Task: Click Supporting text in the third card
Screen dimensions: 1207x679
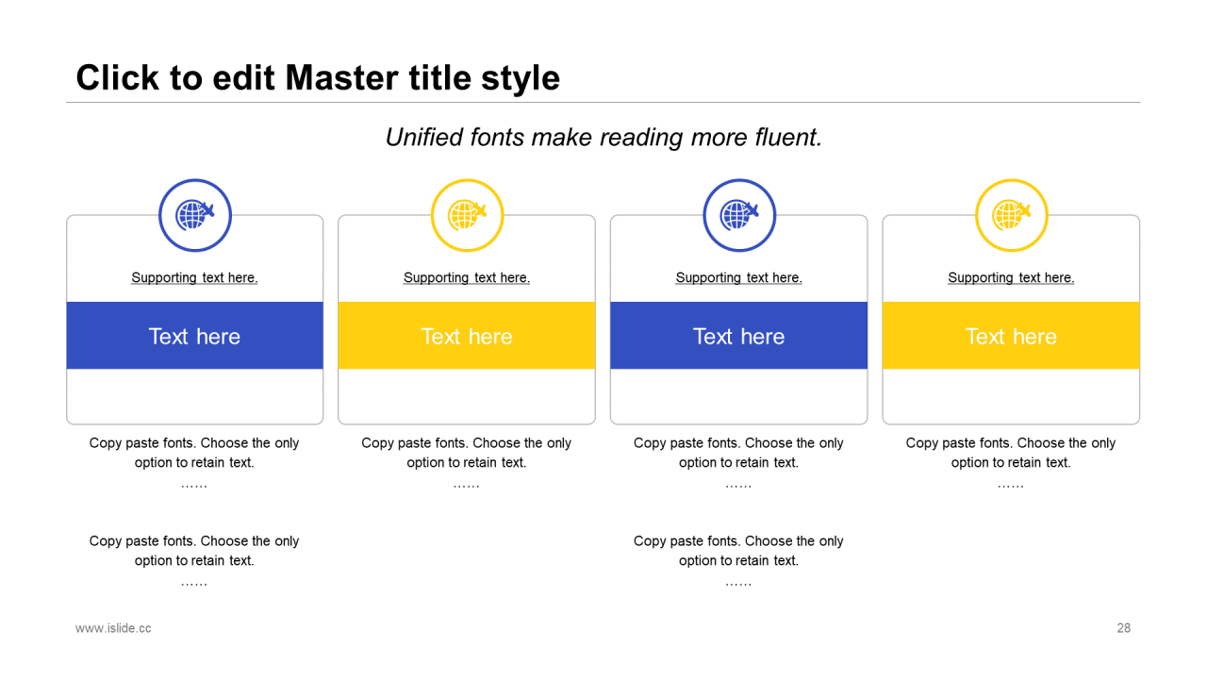Action: 739,277
